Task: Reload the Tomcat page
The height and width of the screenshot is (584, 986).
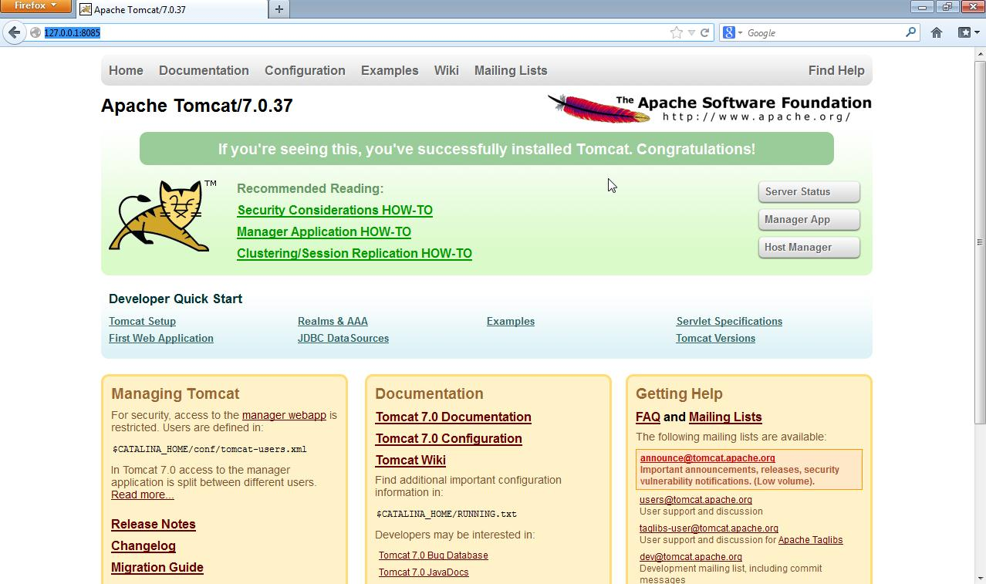Action: tap(704, 32)
